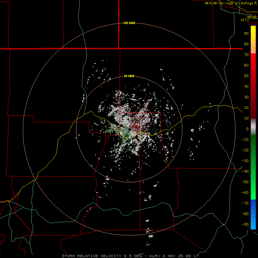Click the Storm Relative Velocity caption at bottom
The image size is (258, 258).
click(x=130, y=256)
